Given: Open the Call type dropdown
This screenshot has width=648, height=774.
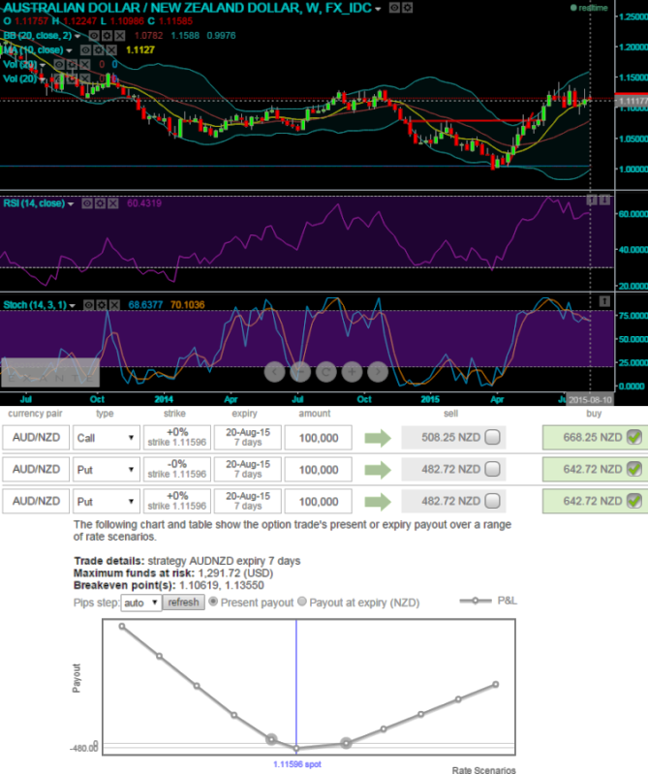Looking at the screenshot, I should [107, 438].
